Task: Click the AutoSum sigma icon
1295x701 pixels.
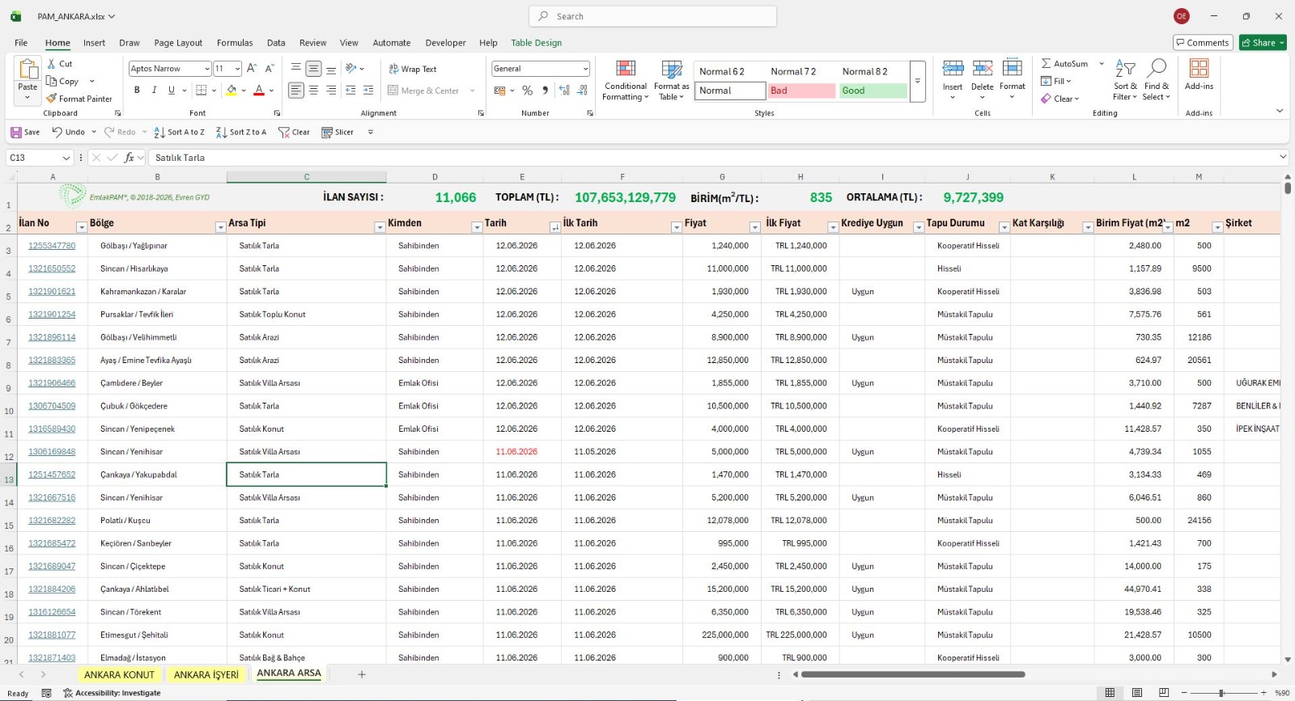Action: pos(1047,64)
